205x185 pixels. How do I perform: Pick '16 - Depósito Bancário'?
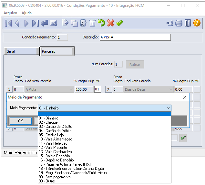(x=105, y=160)
